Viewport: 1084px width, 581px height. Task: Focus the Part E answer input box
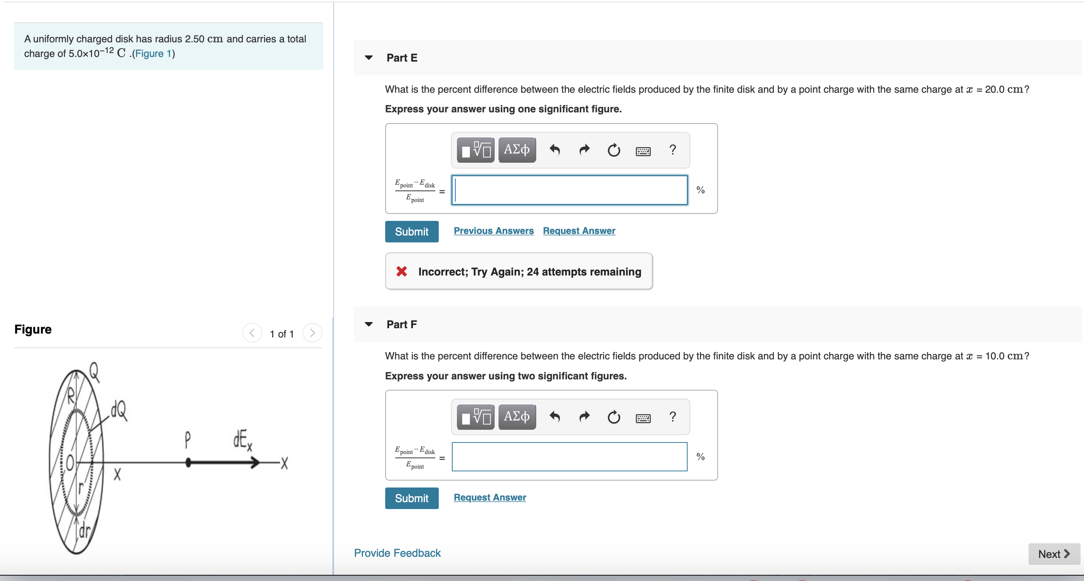(x=569, y=190)
